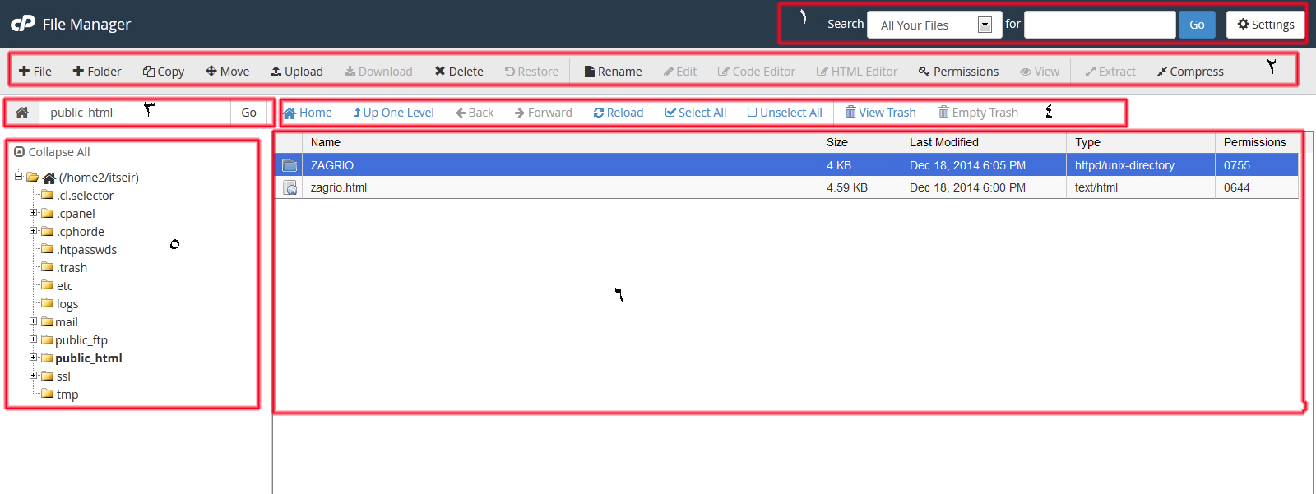Click the public_html path input field
This screenshot has width=1316, height=494.
click(x=135, y=113)
